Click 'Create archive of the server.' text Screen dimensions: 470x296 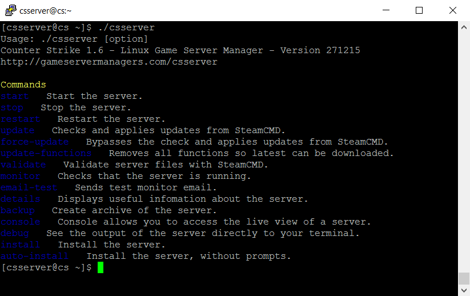click(134, 210)
